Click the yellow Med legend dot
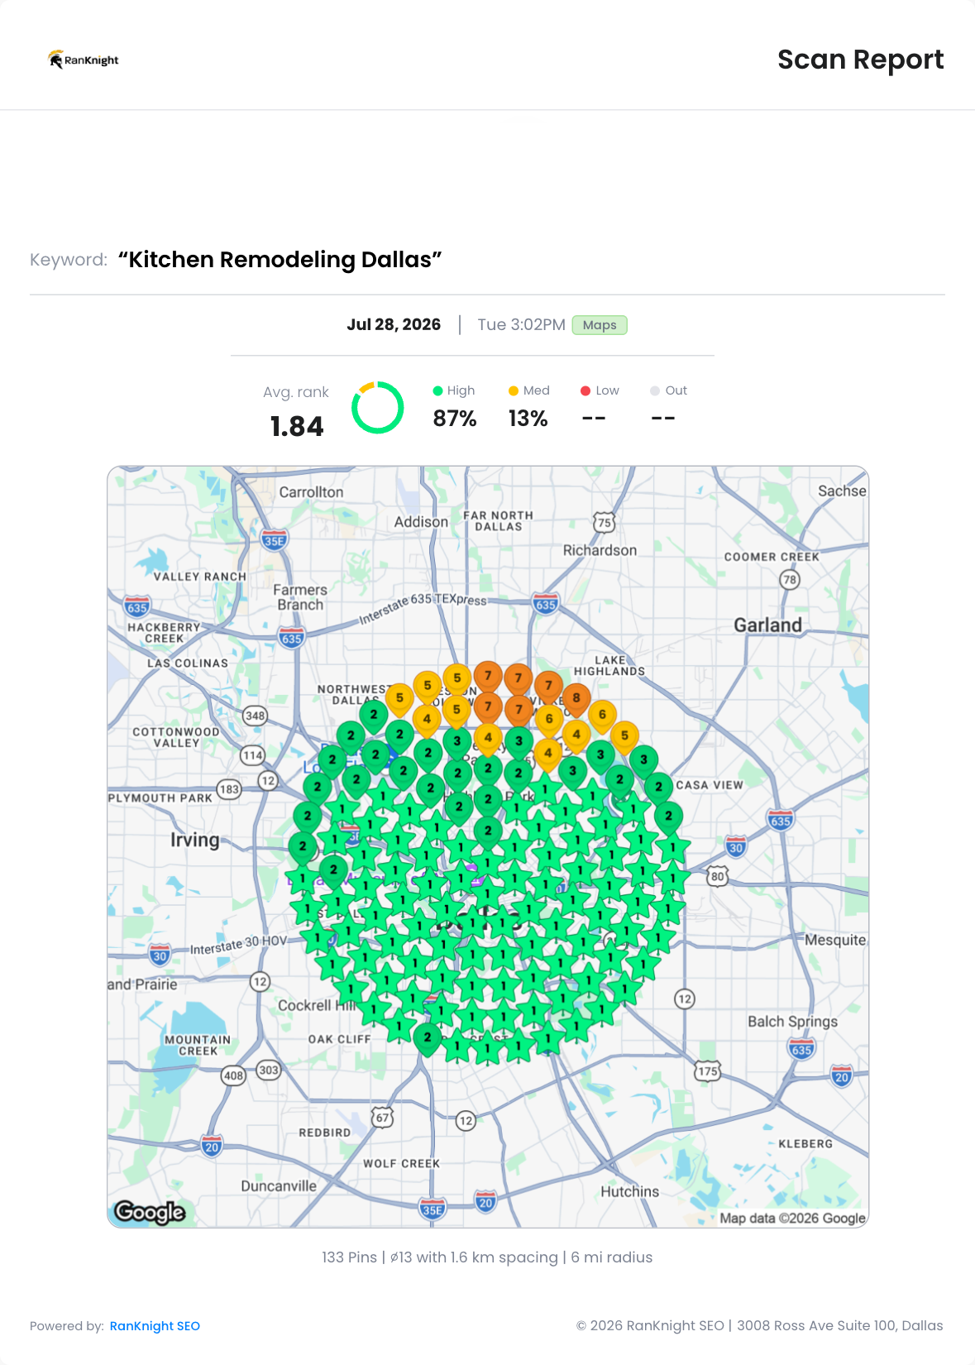This screenshot has height=1365, width=975. [x=514, y=391]
